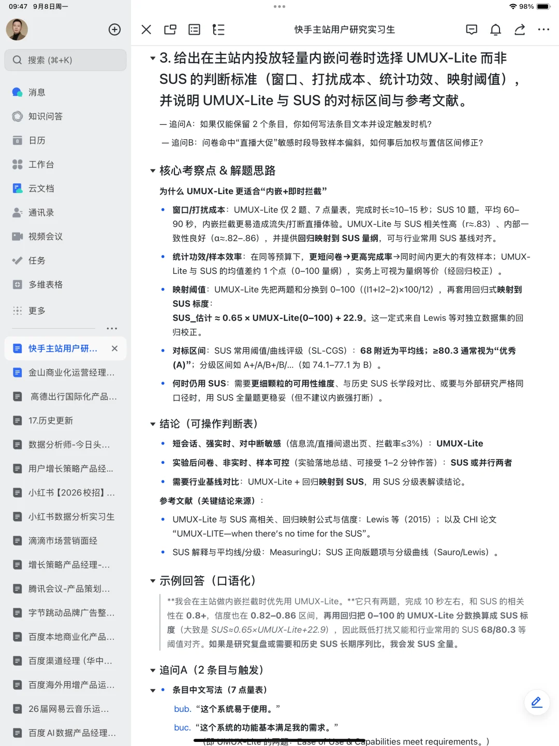Viewport: 559px width, 746px height.
Task: Collapse 追问A（2 条目与触发）section
Action: click(x=153, y=670)
